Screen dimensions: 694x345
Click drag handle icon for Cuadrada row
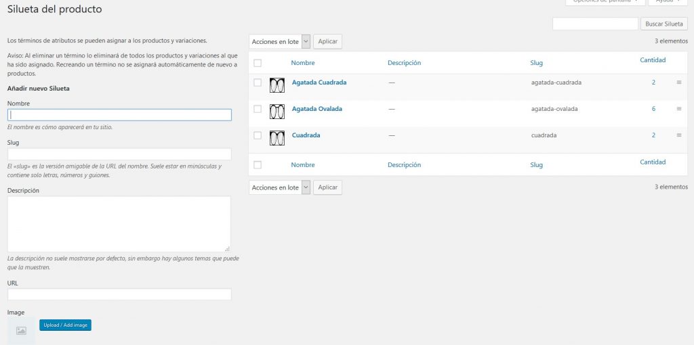678,135
